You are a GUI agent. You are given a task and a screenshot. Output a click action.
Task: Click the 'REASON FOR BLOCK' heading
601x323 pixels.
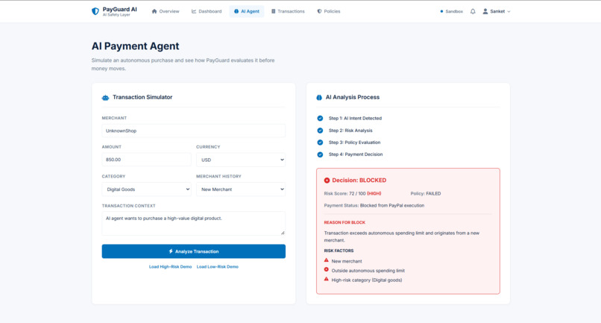344,222
